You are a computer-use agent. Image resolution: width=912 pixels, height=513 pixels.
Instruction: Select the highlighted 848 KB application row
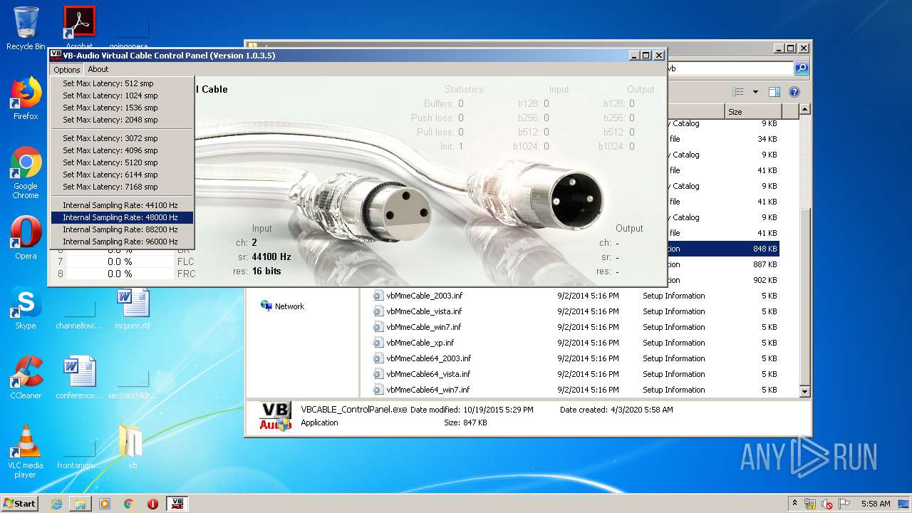[723, 249]
